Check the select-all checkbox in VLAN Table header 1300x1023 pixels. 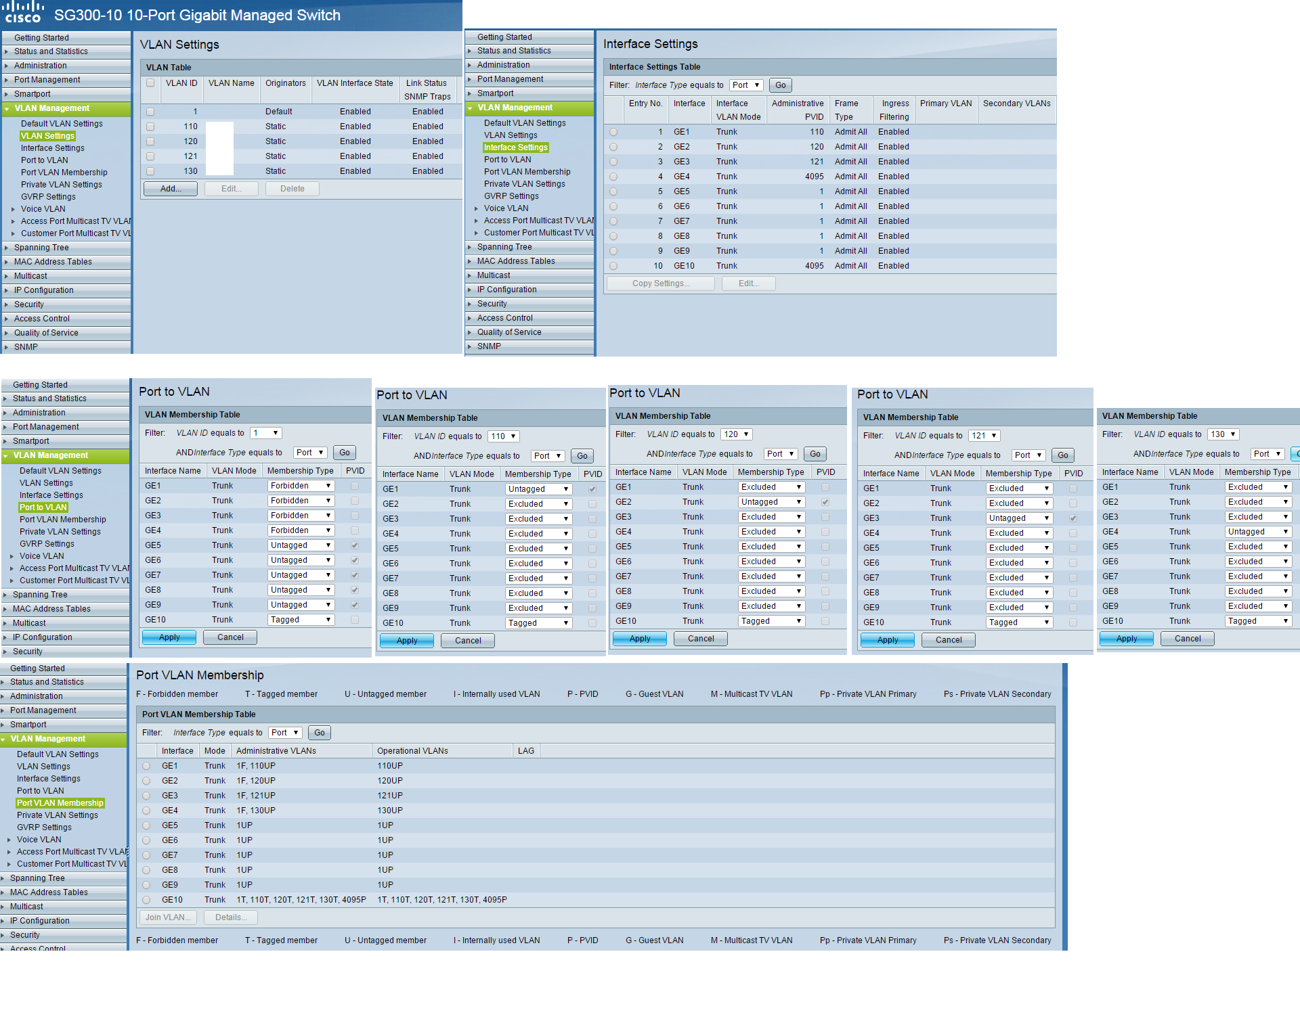[x=150, y=83]
